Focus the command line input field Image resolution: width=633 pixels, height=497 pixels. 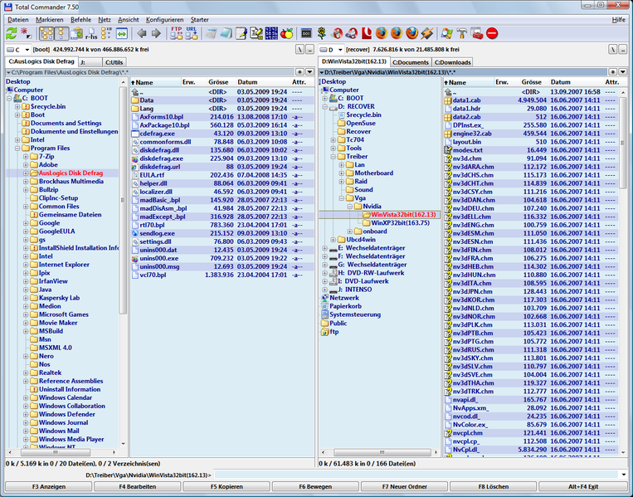416,475
